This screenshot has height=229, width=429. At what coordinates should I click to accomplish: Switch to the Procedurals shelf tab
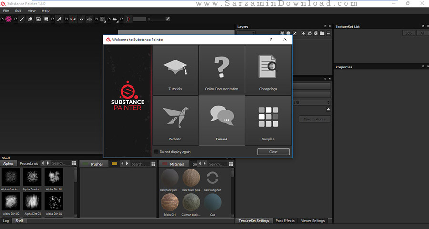pos(29,163)
